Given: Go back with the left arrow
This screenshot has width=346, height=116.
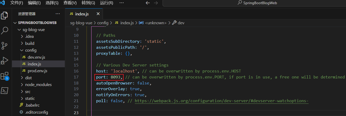Looking at the screenshot, I should (x=148, y=3).
